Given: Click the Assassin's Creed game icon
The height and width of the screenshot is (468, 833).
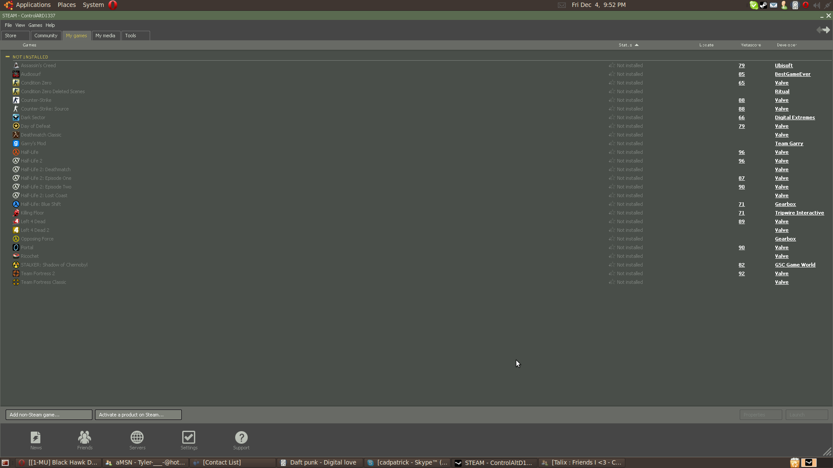Looking at the screenshot, I should coord(16,65).
